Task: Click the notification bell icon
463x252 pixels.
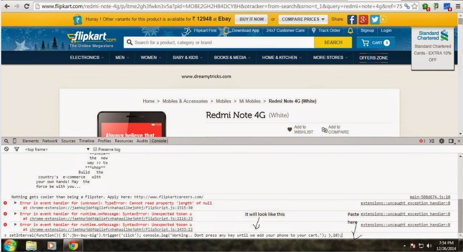Action: pyautogui.click(x=350, y=30)
